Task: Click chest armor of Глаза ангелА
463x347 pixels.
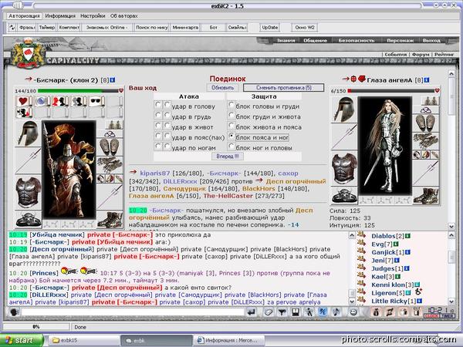Action: click(x=344, y=168)
